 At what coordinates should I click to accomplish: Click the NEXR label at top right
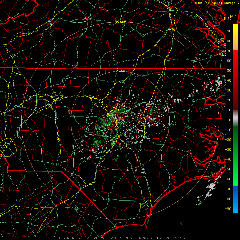pyautogui.click(x=234, y=16)
